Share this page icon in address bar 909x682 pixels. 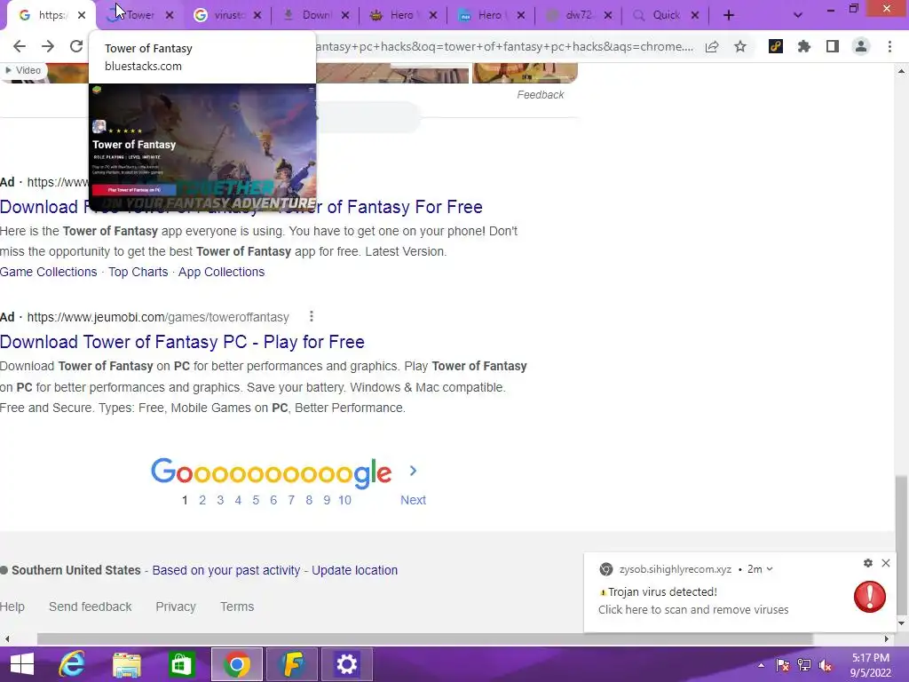tap(712, 47)
